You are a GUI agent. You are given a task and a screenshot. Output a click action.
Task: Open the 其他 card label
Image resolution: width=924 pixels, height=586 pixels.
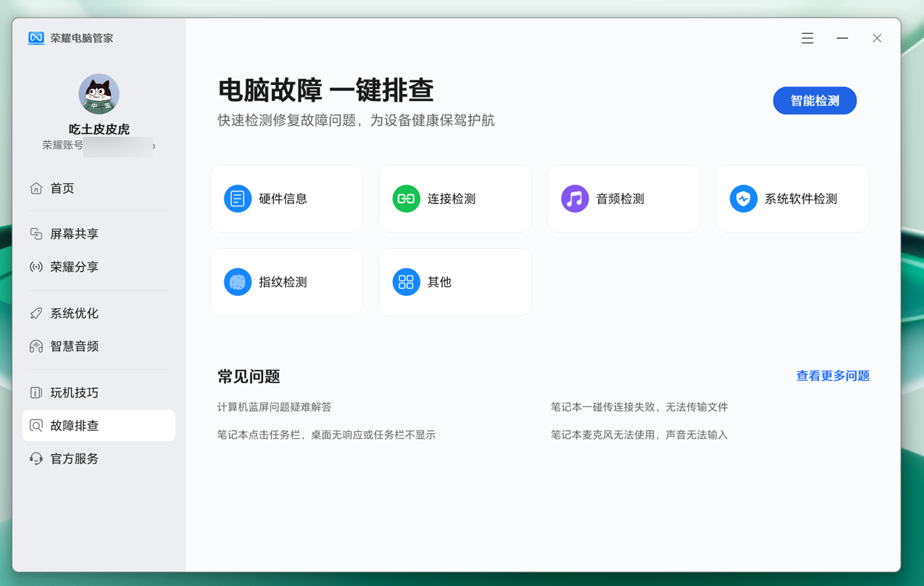(440, 282)
